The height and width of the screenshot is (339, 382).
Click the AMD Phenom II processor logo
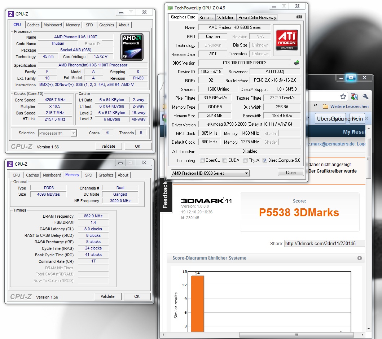[132, 47]
